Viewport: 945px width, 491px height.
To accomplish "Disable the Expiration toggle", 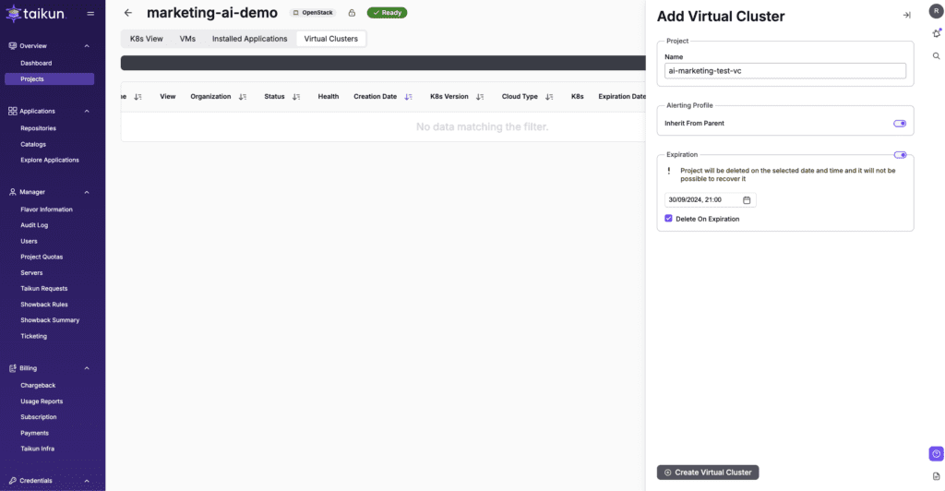I will point(900,155).
